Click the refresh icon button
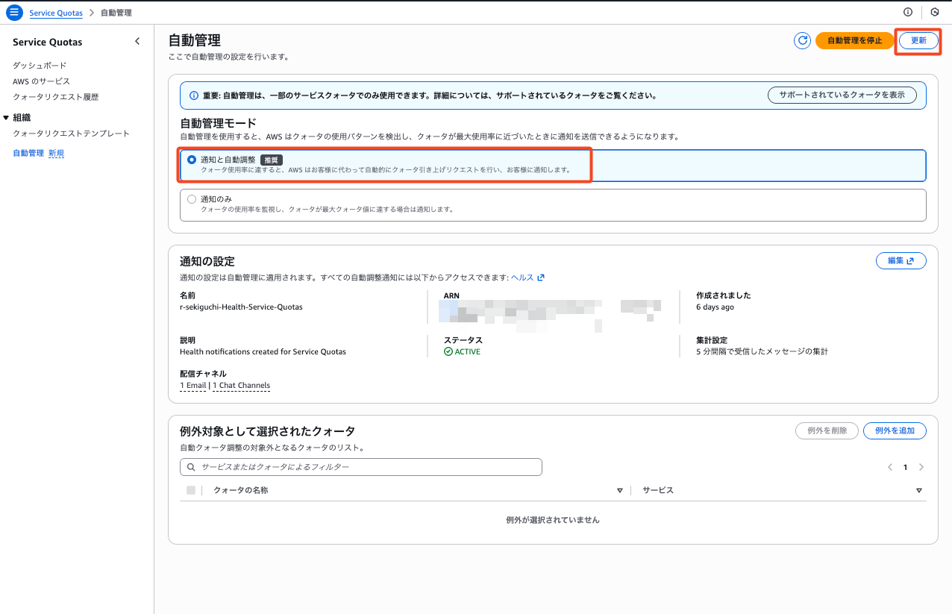 pos(802,41)
